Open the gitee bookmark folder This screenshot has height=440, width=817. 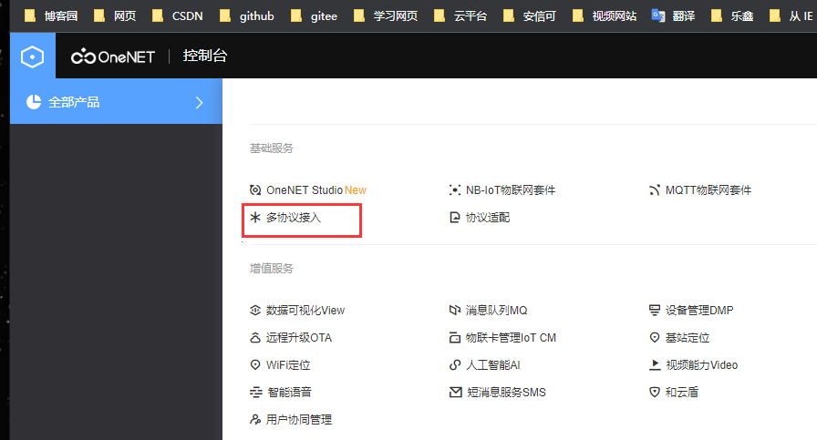[x=314, y=16]
